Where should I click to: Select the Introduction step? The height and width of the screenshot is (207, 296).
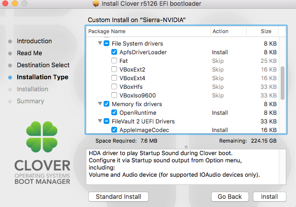[x=34, y=41]
